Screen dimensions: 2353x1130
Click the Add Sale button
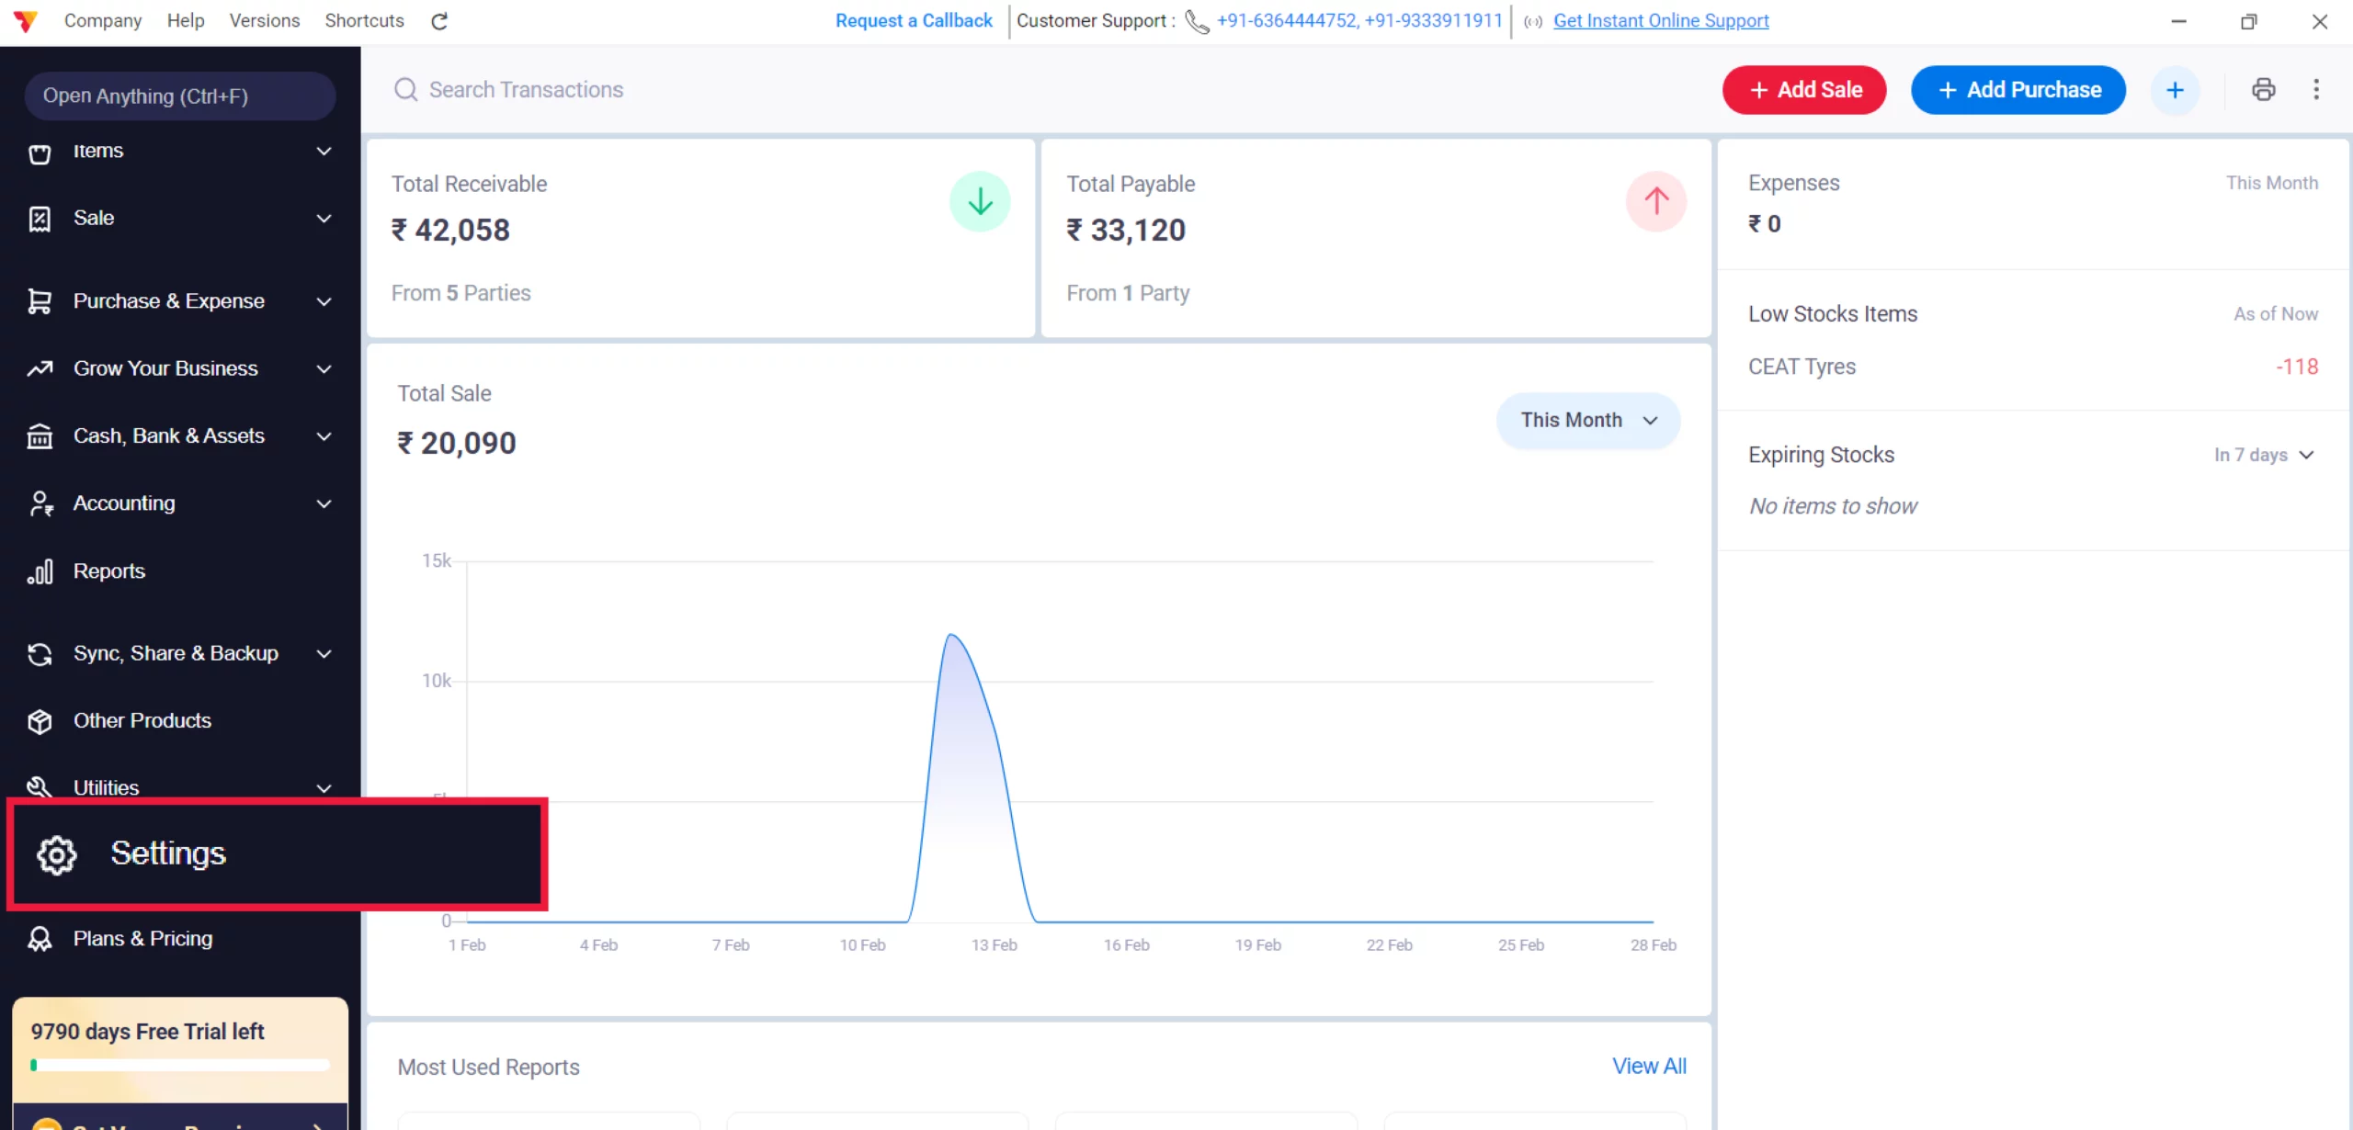tap(1803, 90)
